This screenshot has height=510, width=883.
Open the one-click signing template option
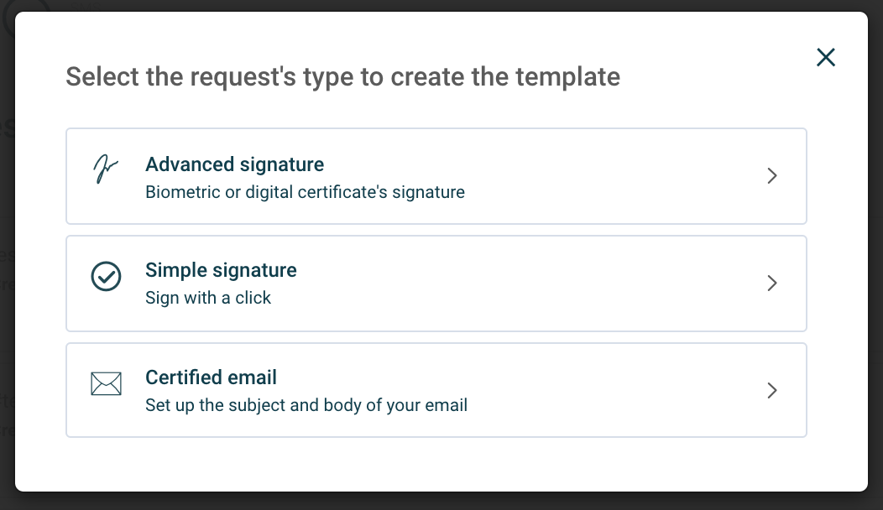436,284
